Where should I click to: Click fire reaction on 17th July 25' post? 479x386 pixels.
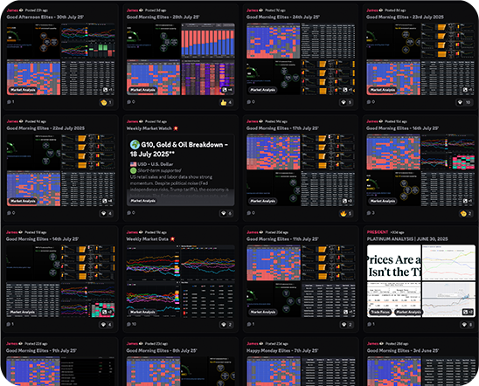tap(346, 214)
